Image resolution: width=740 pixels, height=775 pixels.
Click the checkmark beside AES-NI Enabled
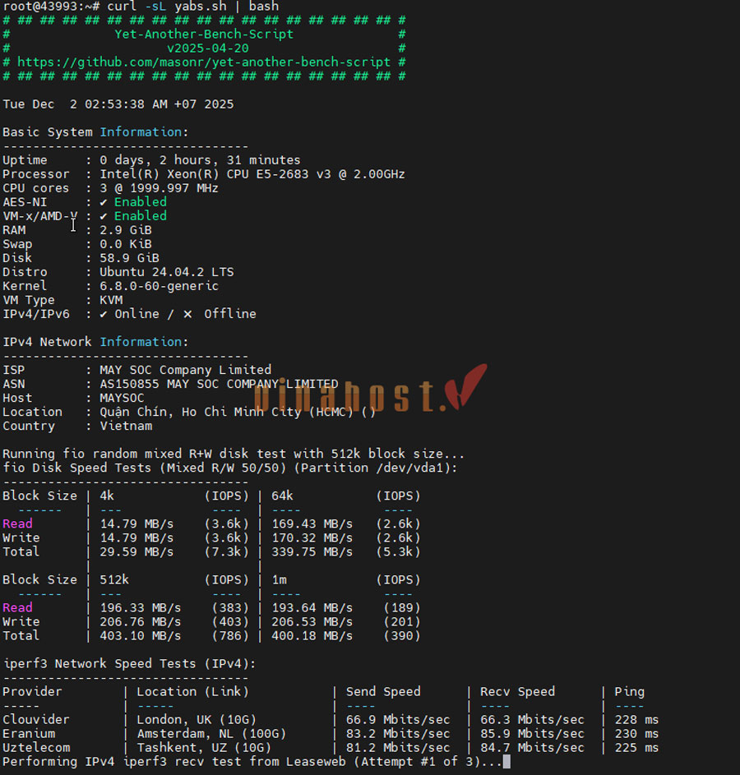[104, 202]
